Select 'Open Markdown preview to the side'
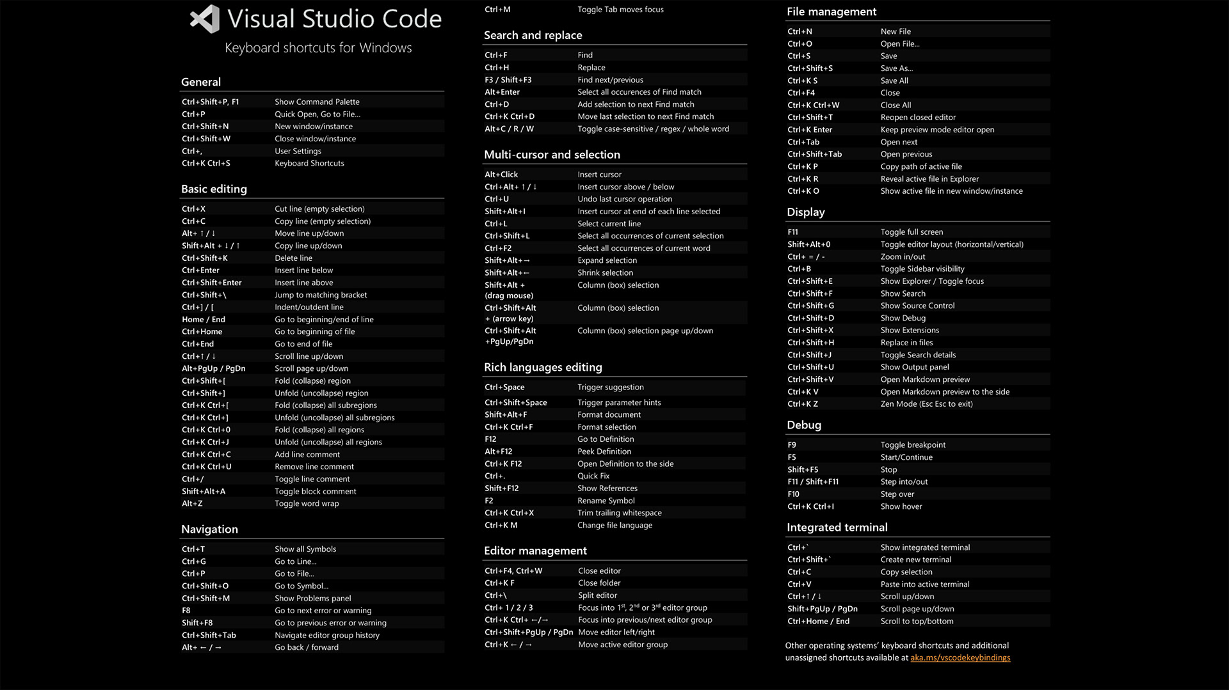This screenshot has width=1229, height=690. click(945, 392)
